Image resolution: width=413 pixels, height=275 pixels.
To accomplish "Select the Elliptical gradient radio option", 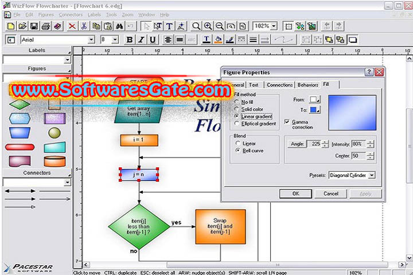I will point(237,123).
